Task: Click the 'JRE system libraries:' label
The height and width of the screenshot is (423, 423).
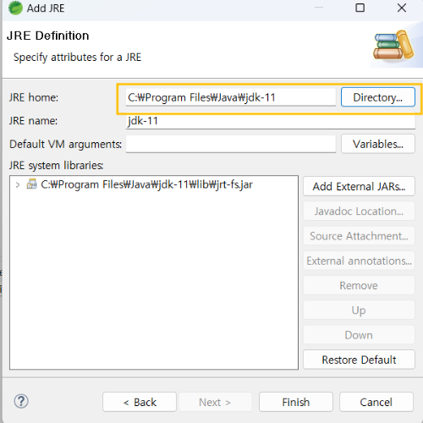Action: coord(56,166)
